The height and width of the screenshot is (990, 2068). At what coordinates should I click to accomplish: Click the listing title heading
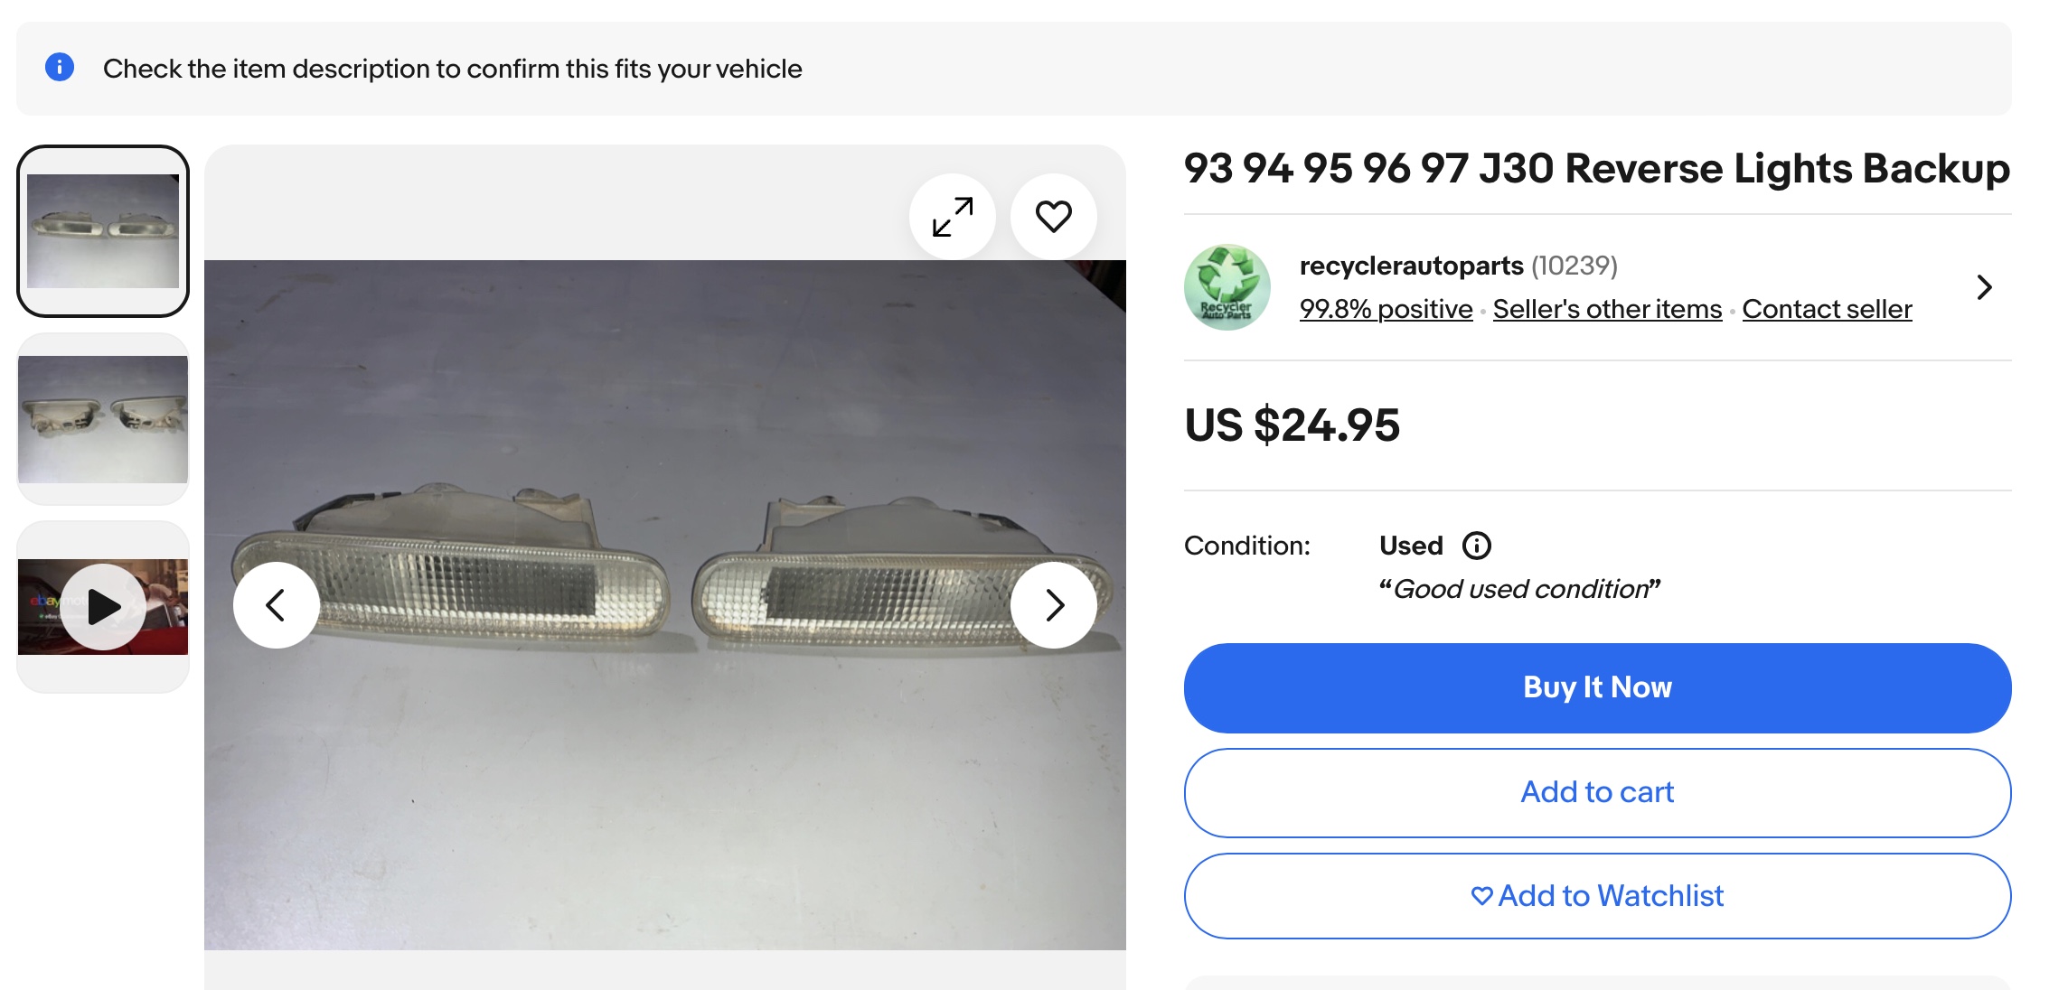coord(1596,169)
